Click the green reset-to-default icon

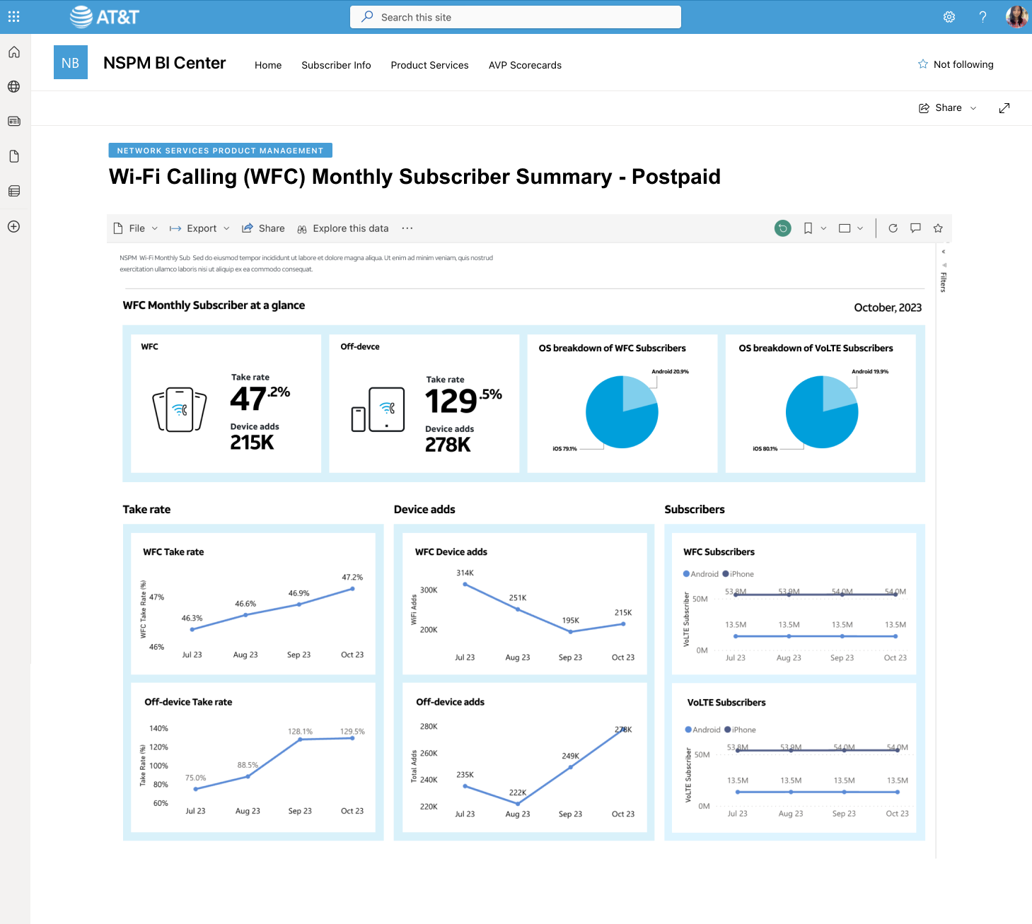pos(782,228)
